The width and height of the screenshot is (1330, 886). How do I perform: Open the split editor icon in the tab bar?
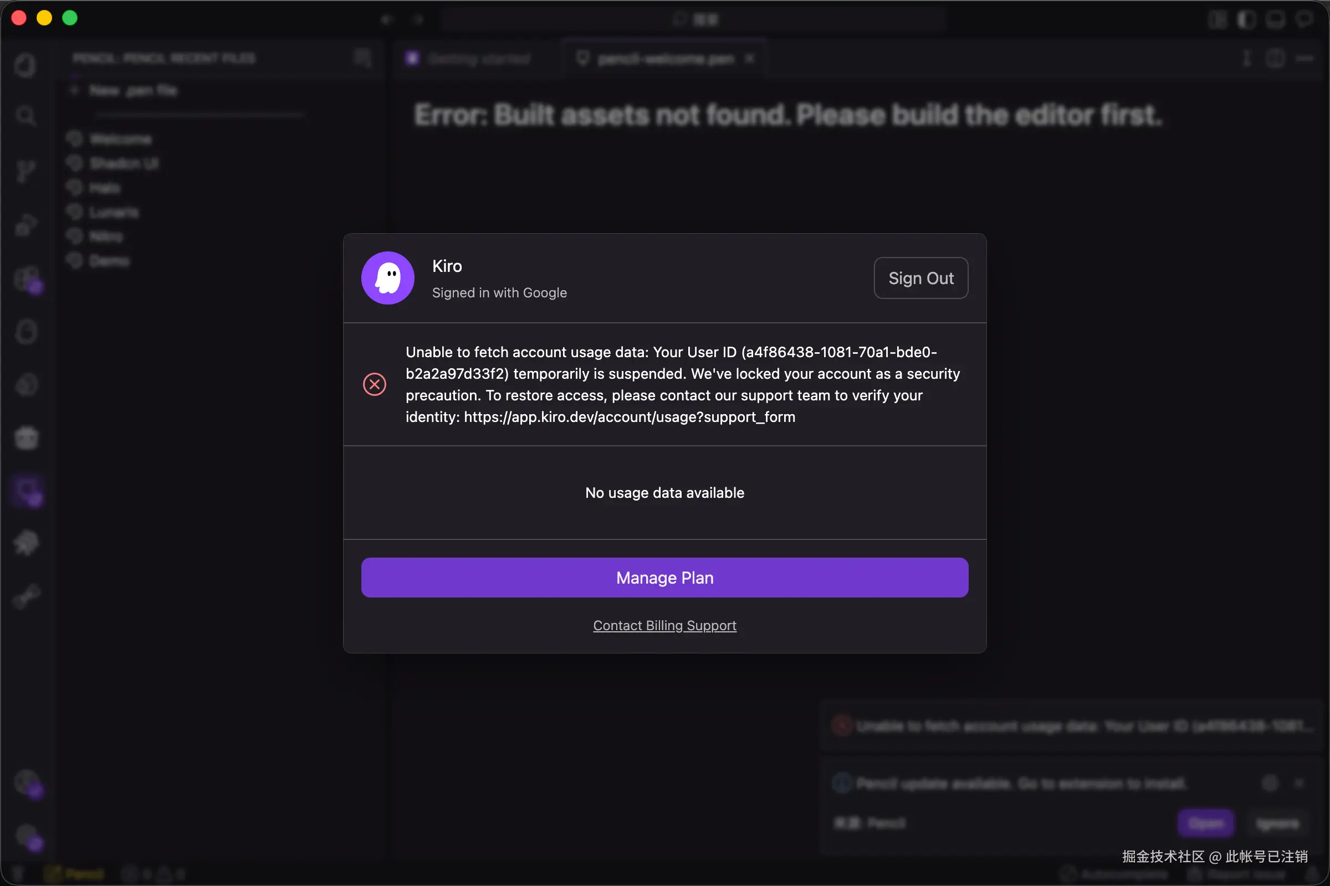(1275, 58)
